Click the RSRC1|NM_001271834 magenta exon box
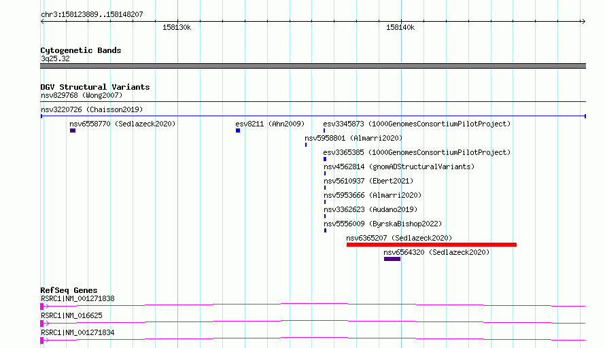 41,341
